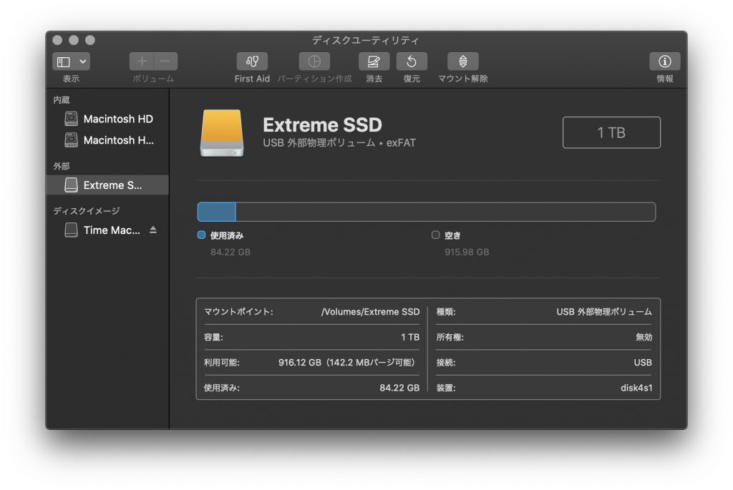Click the Extreme S... drive icon in sidebar
The width and height of the screenshot is (733, 490).
click(x=71, y=185)
